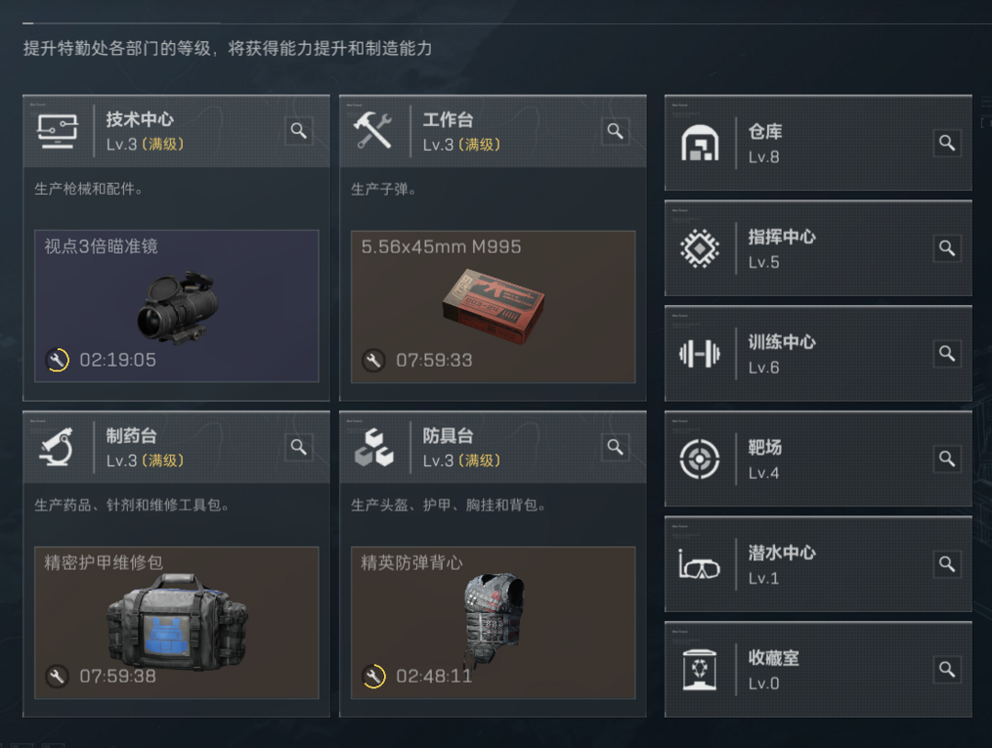Click the 防具台 cubes icon
The width and height of the screenshot is (992, 748).
pos(374,448)
